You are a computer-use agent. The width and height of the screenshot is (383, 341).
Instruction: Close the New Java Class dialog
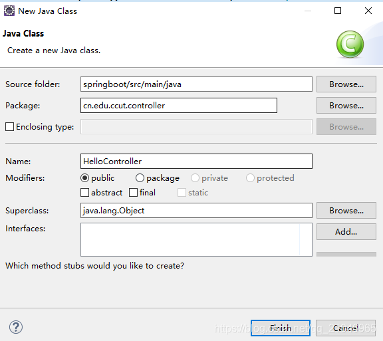click(368, 11)
